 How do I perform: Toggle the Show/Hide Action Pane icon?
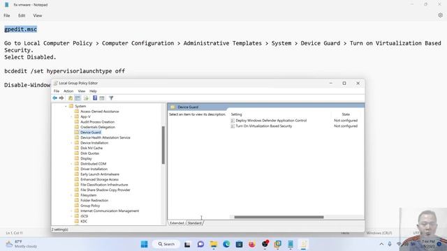tap(102, 98)
